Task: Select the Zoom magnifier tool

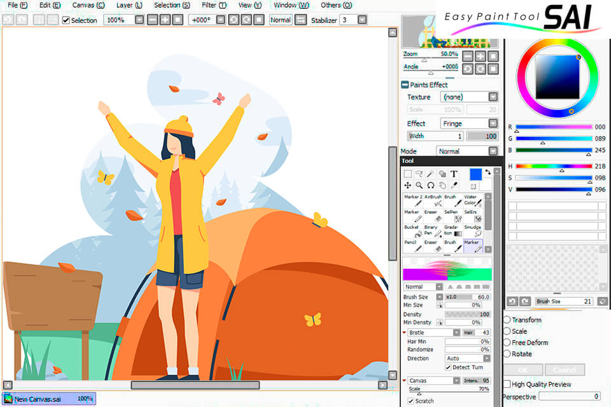Action: point(419,186)
